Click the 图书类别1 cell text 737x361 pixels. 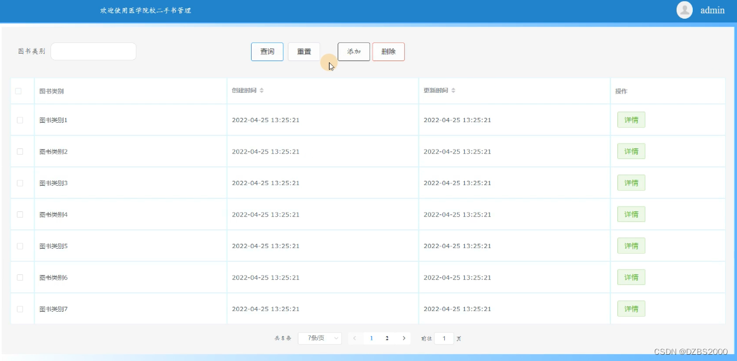pyautogui.click(x=54, y=120)
